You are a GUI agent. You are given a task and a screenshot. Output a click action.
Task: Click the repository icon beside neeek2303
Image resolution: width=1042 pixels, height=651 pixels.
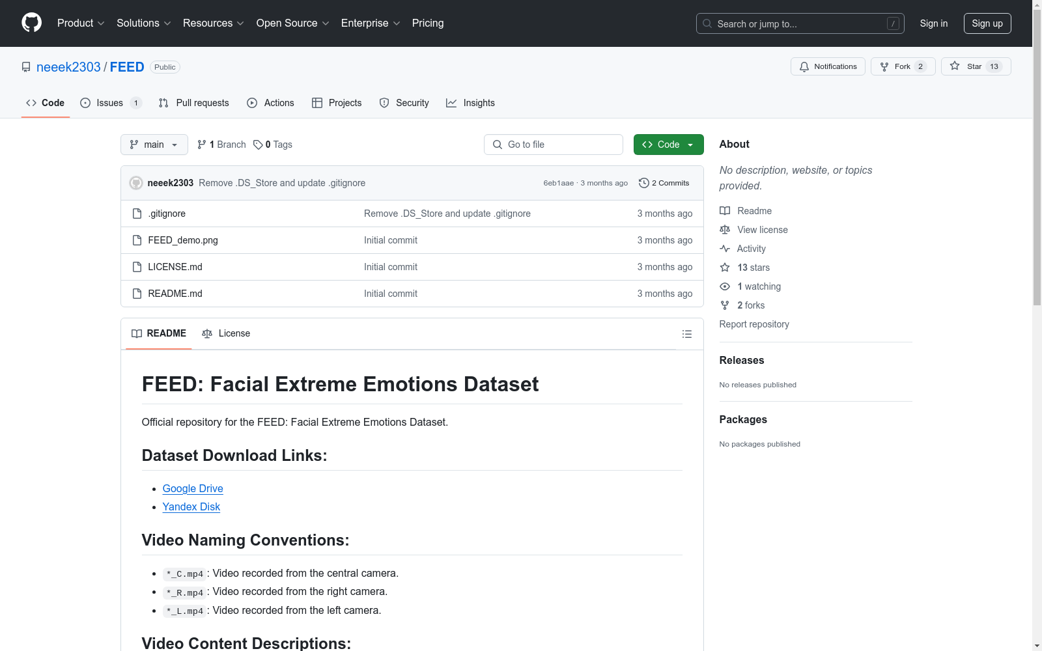(x=26, y=67)
